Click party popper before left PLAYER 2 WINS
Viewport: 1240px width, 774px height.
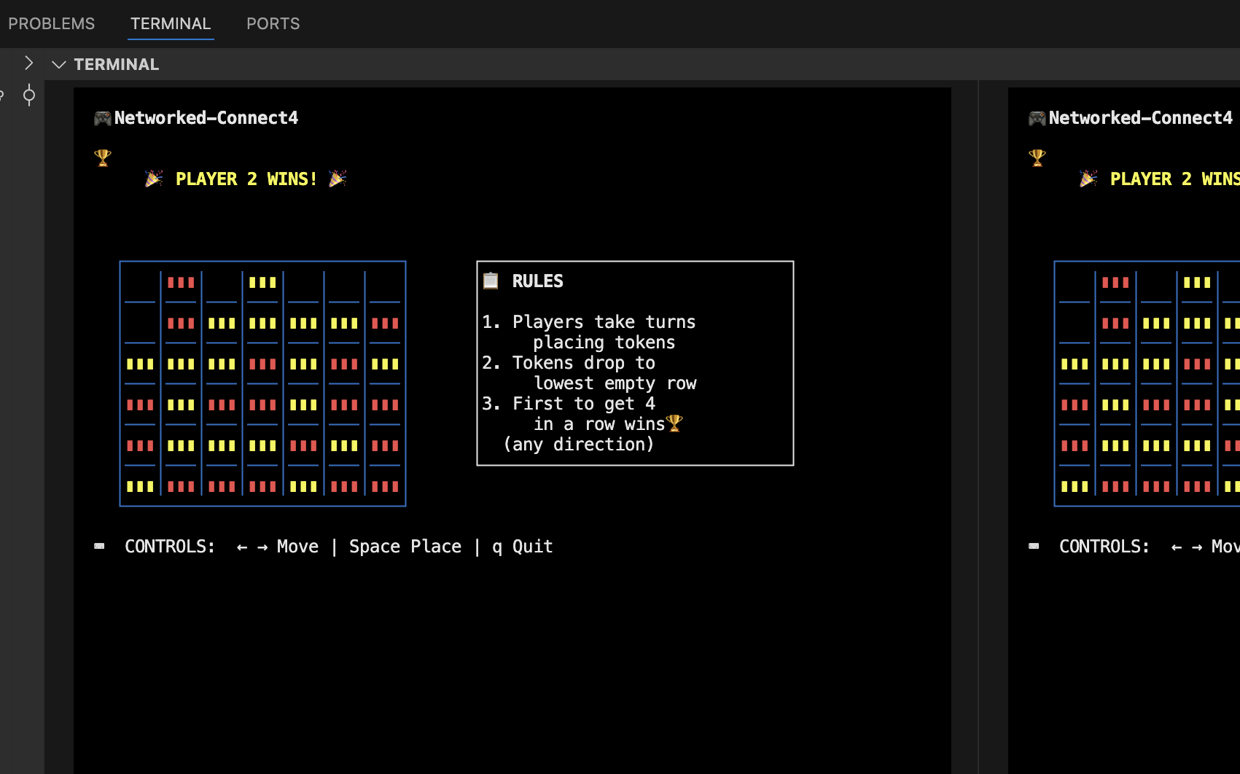[x=154, y=179]
